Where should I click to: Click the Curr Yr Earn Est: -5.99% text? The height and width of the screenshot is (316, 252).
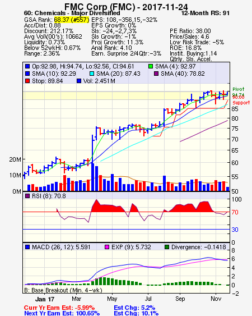(59, 308)
